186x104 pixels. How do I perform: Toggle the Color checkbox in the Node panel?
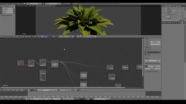tap(147, 47)
